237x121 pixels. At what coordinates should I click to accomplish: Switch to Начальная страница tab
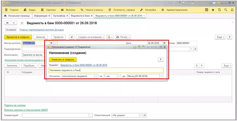point(17,16)
